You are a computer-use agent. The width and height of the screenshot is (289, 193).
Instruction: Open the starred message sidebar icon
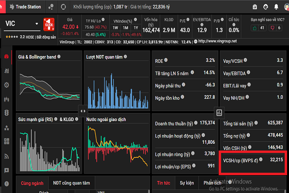point(6,170)
